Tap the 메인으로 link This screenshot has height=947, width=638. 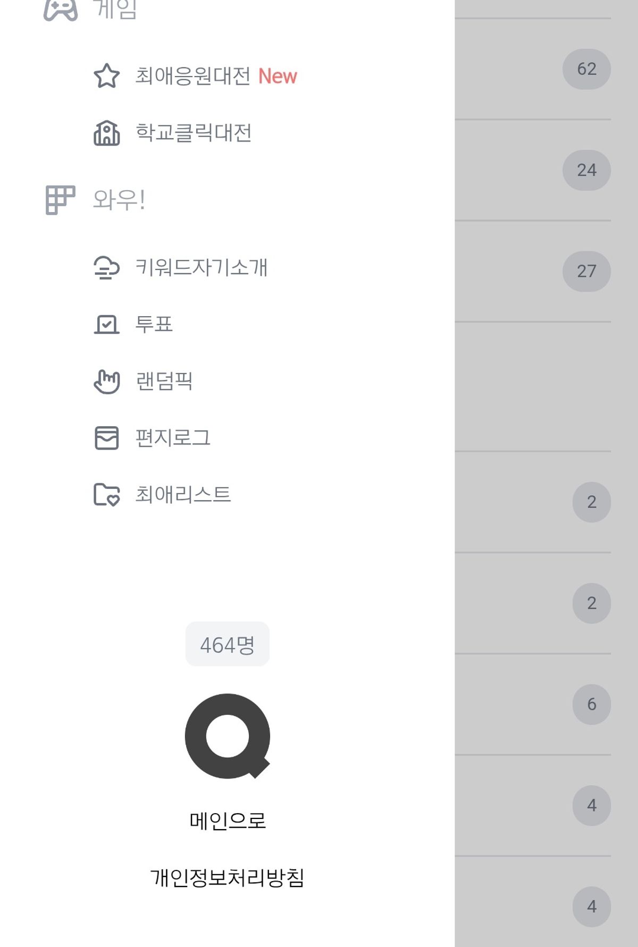tap(228, 821)
